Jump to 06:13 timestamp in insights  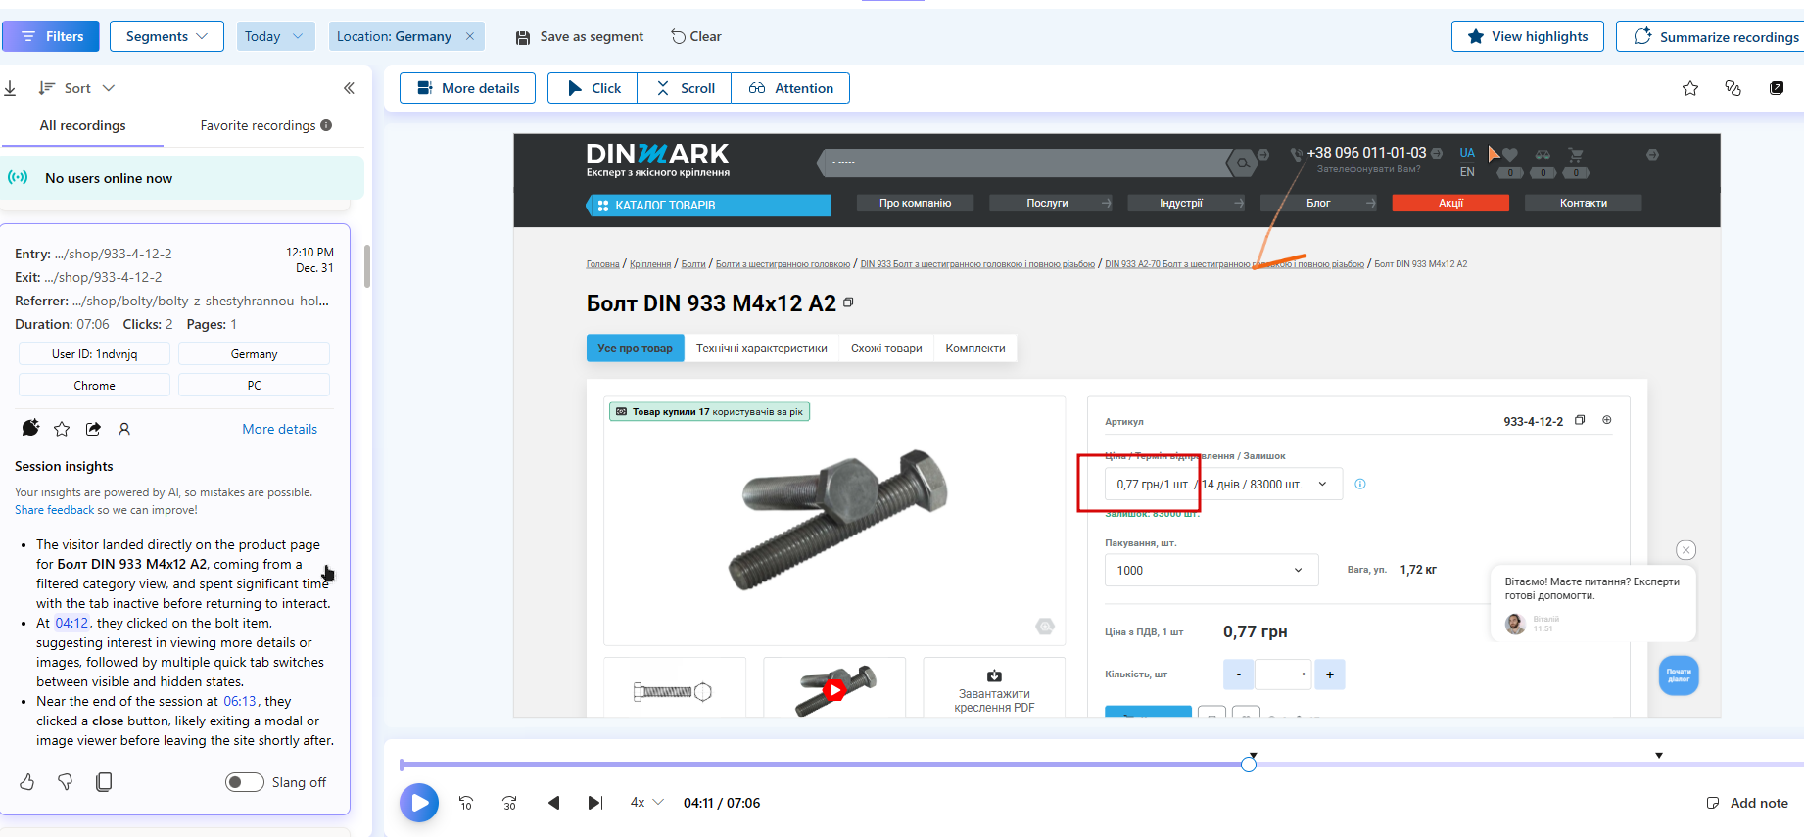click(240, 701)
